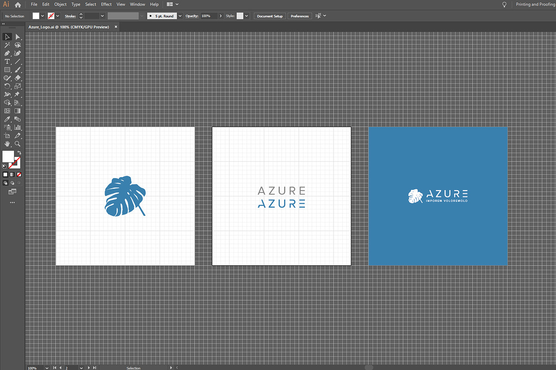Select the Curvature tool
This screenshot has width=556, height=370.
18,53
